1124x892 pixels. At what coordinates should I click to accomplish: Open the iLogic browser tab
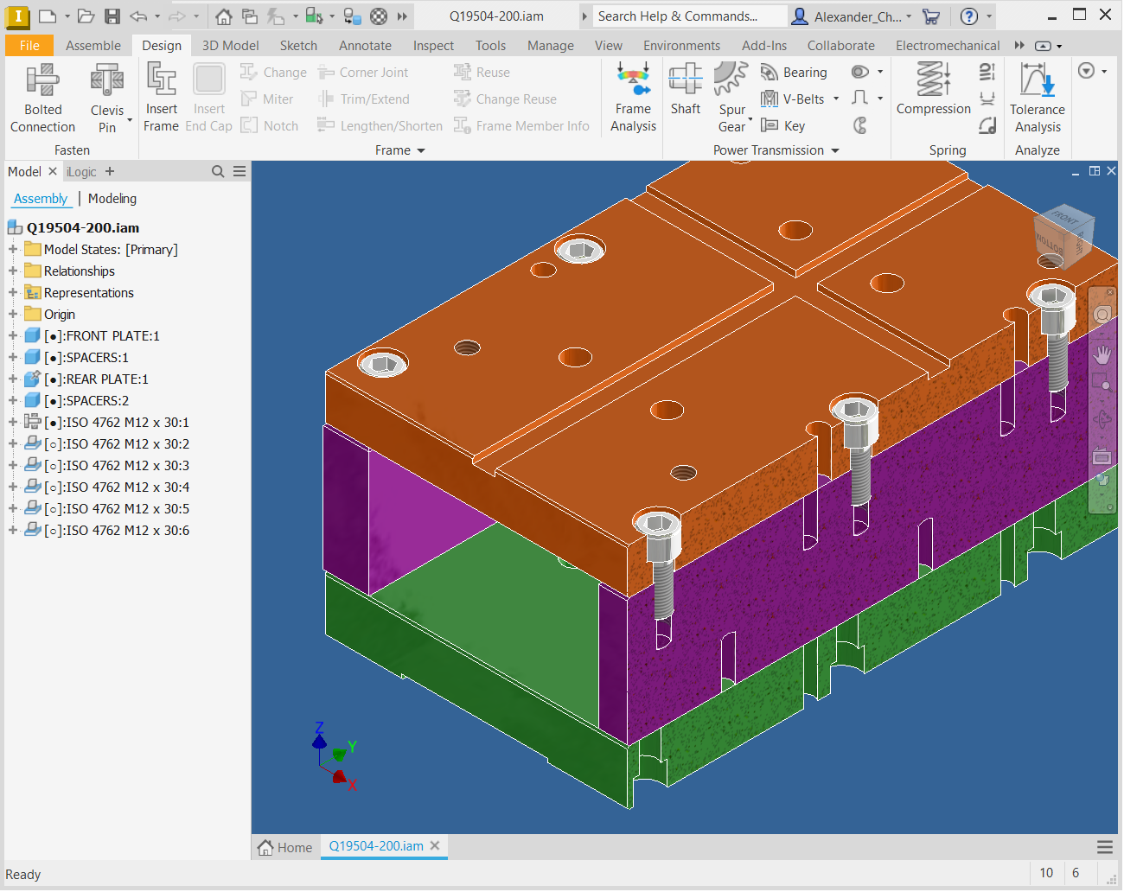[x=82, y=171]
